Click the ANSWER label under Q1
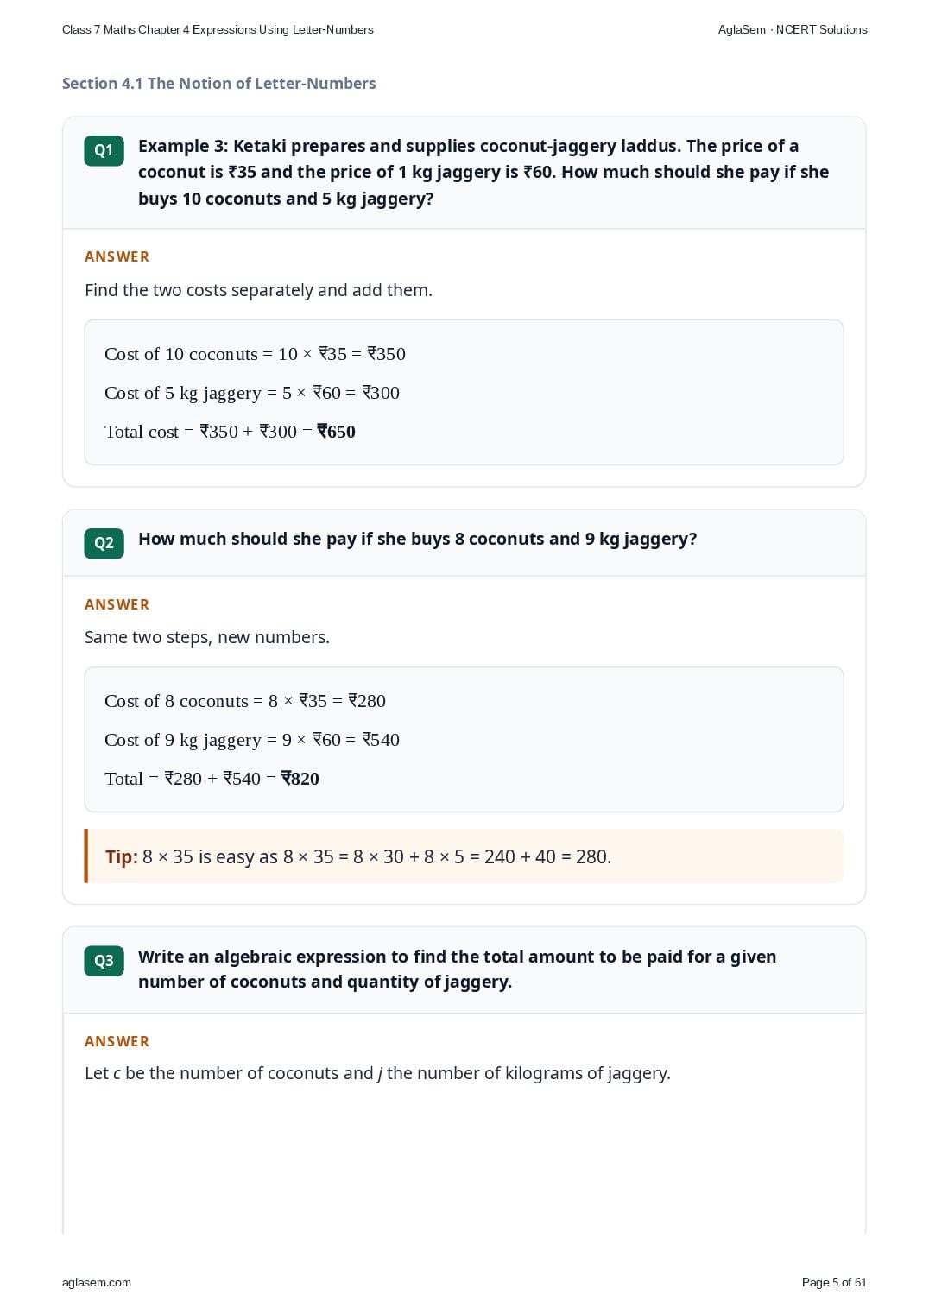 [117, 256]
